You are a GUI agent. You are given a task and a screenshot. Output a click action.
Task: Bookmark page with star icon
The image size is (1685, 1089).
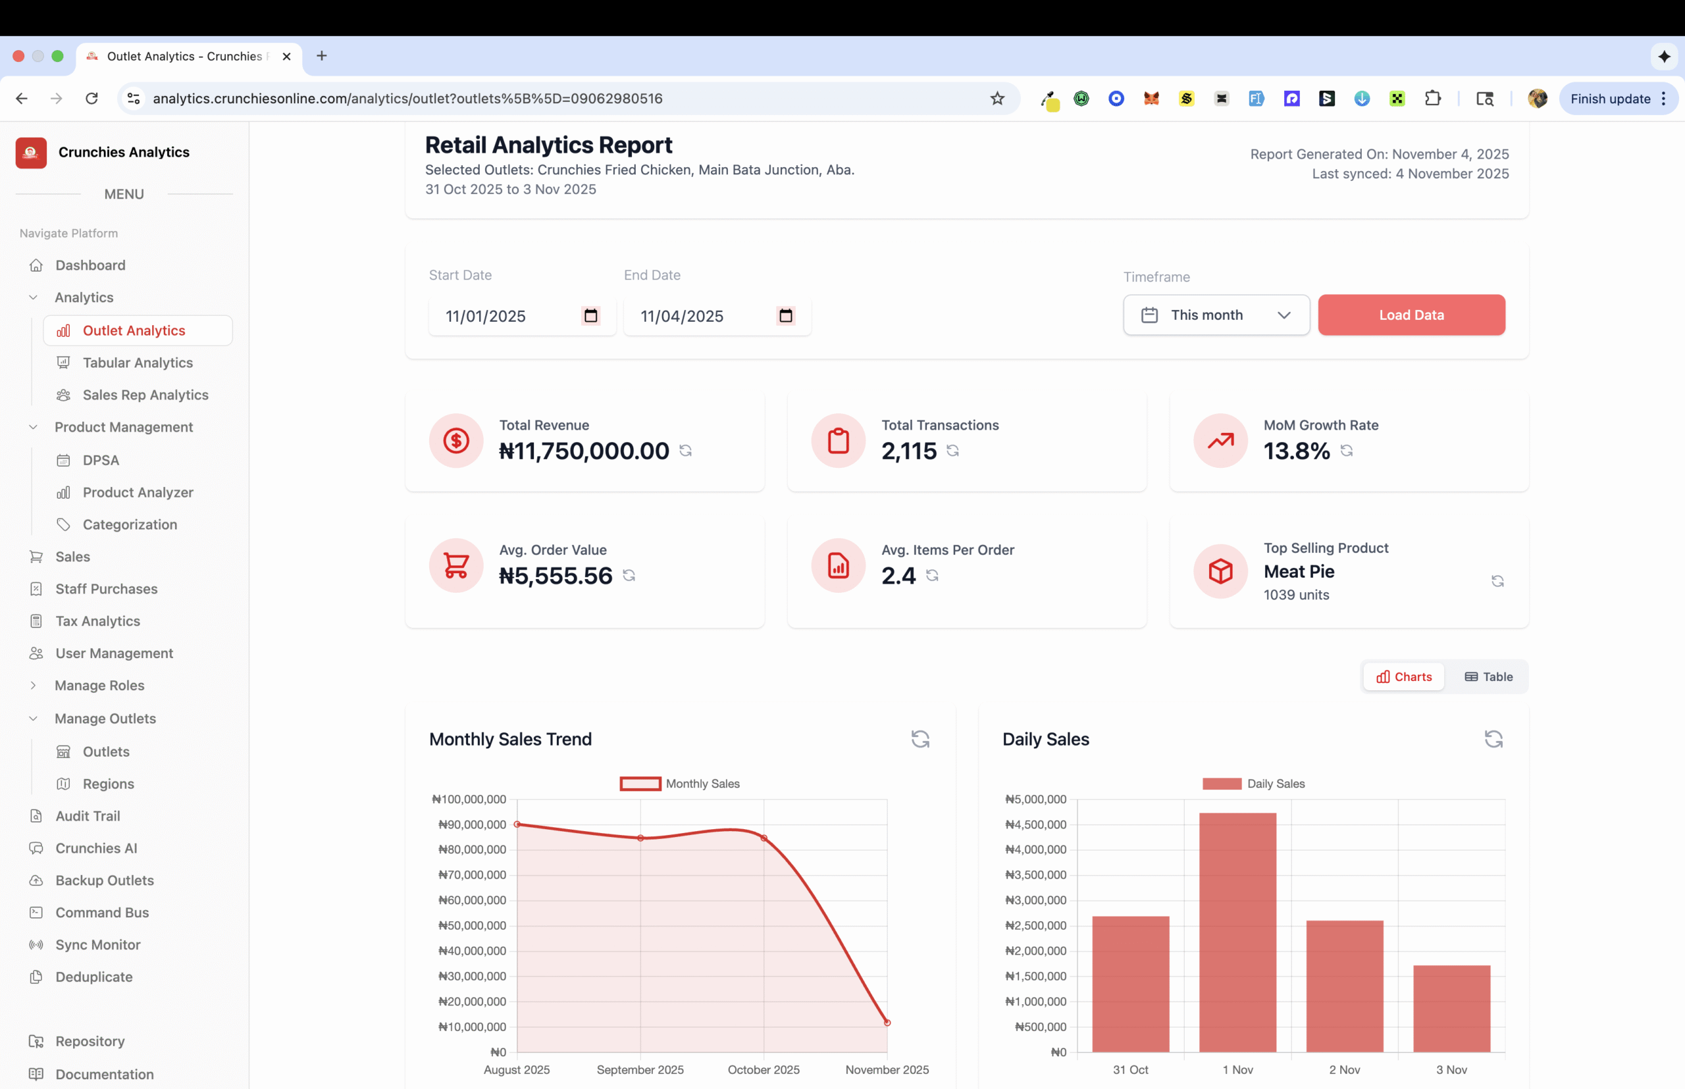pos(997,98)
